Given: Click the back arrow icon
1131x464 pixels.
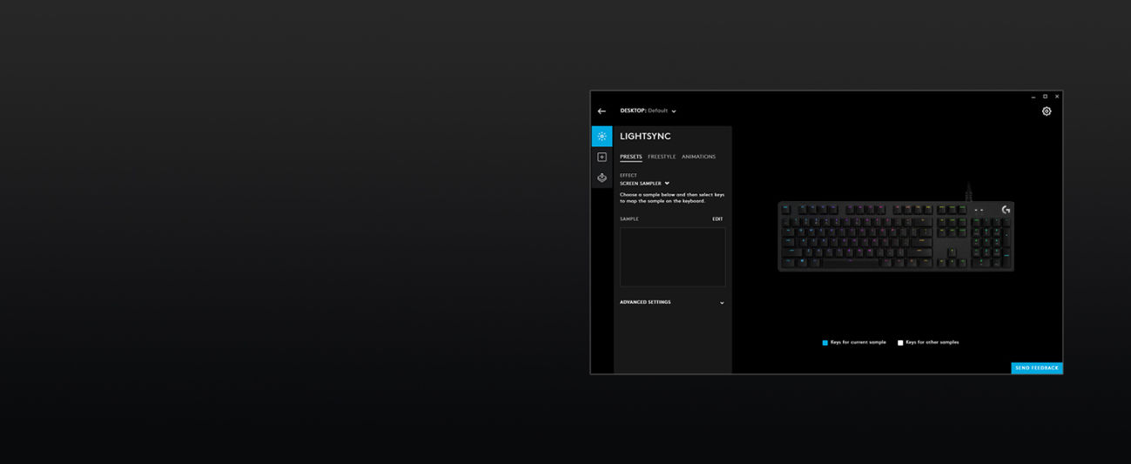Looking at the screenshot, I should [602, 111].
